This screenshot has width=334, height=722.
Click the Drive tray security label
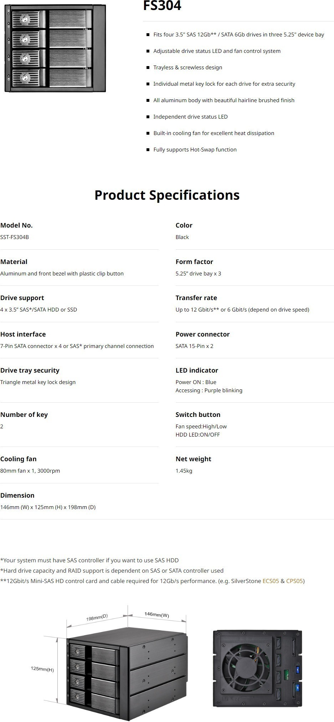pos(30,370)
